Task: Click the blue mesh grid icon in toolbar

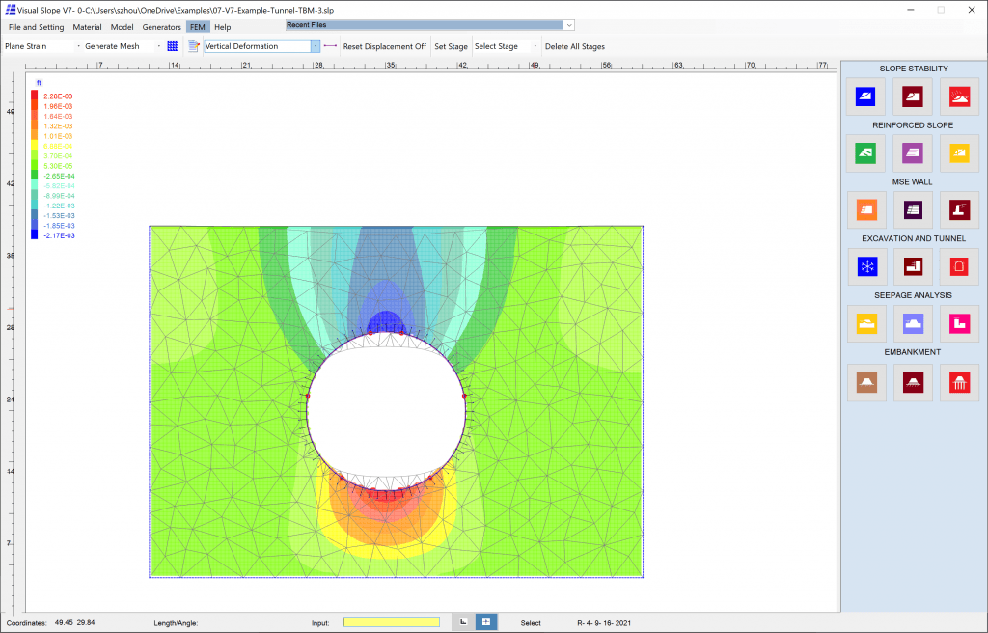Action: click(173, 46)
